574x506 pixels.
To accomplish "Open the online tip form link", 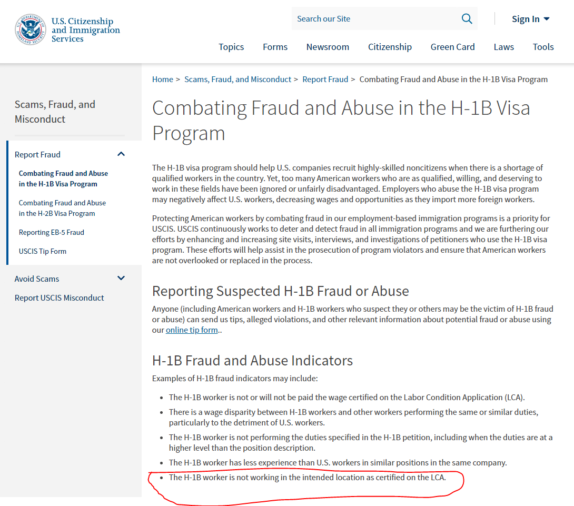I will point(192,330).
